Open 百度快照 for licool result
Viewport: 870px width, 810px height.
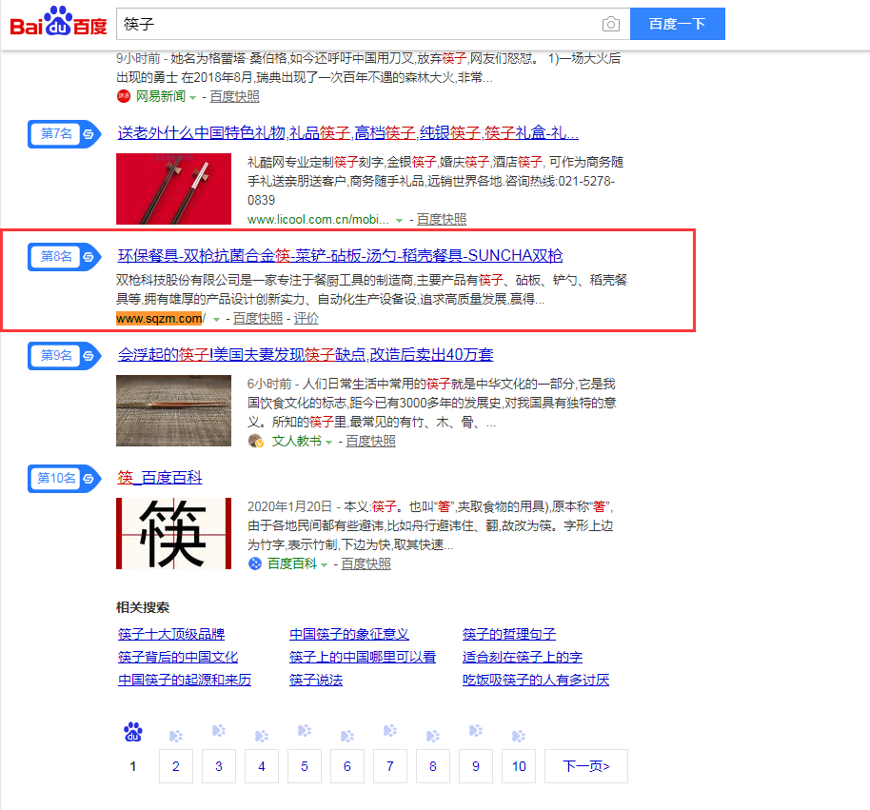point(441,219)
